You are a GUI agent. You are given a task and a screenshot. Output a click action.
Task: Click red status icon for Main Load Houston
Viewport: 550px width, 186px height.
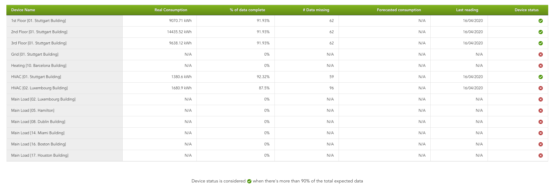541,155
